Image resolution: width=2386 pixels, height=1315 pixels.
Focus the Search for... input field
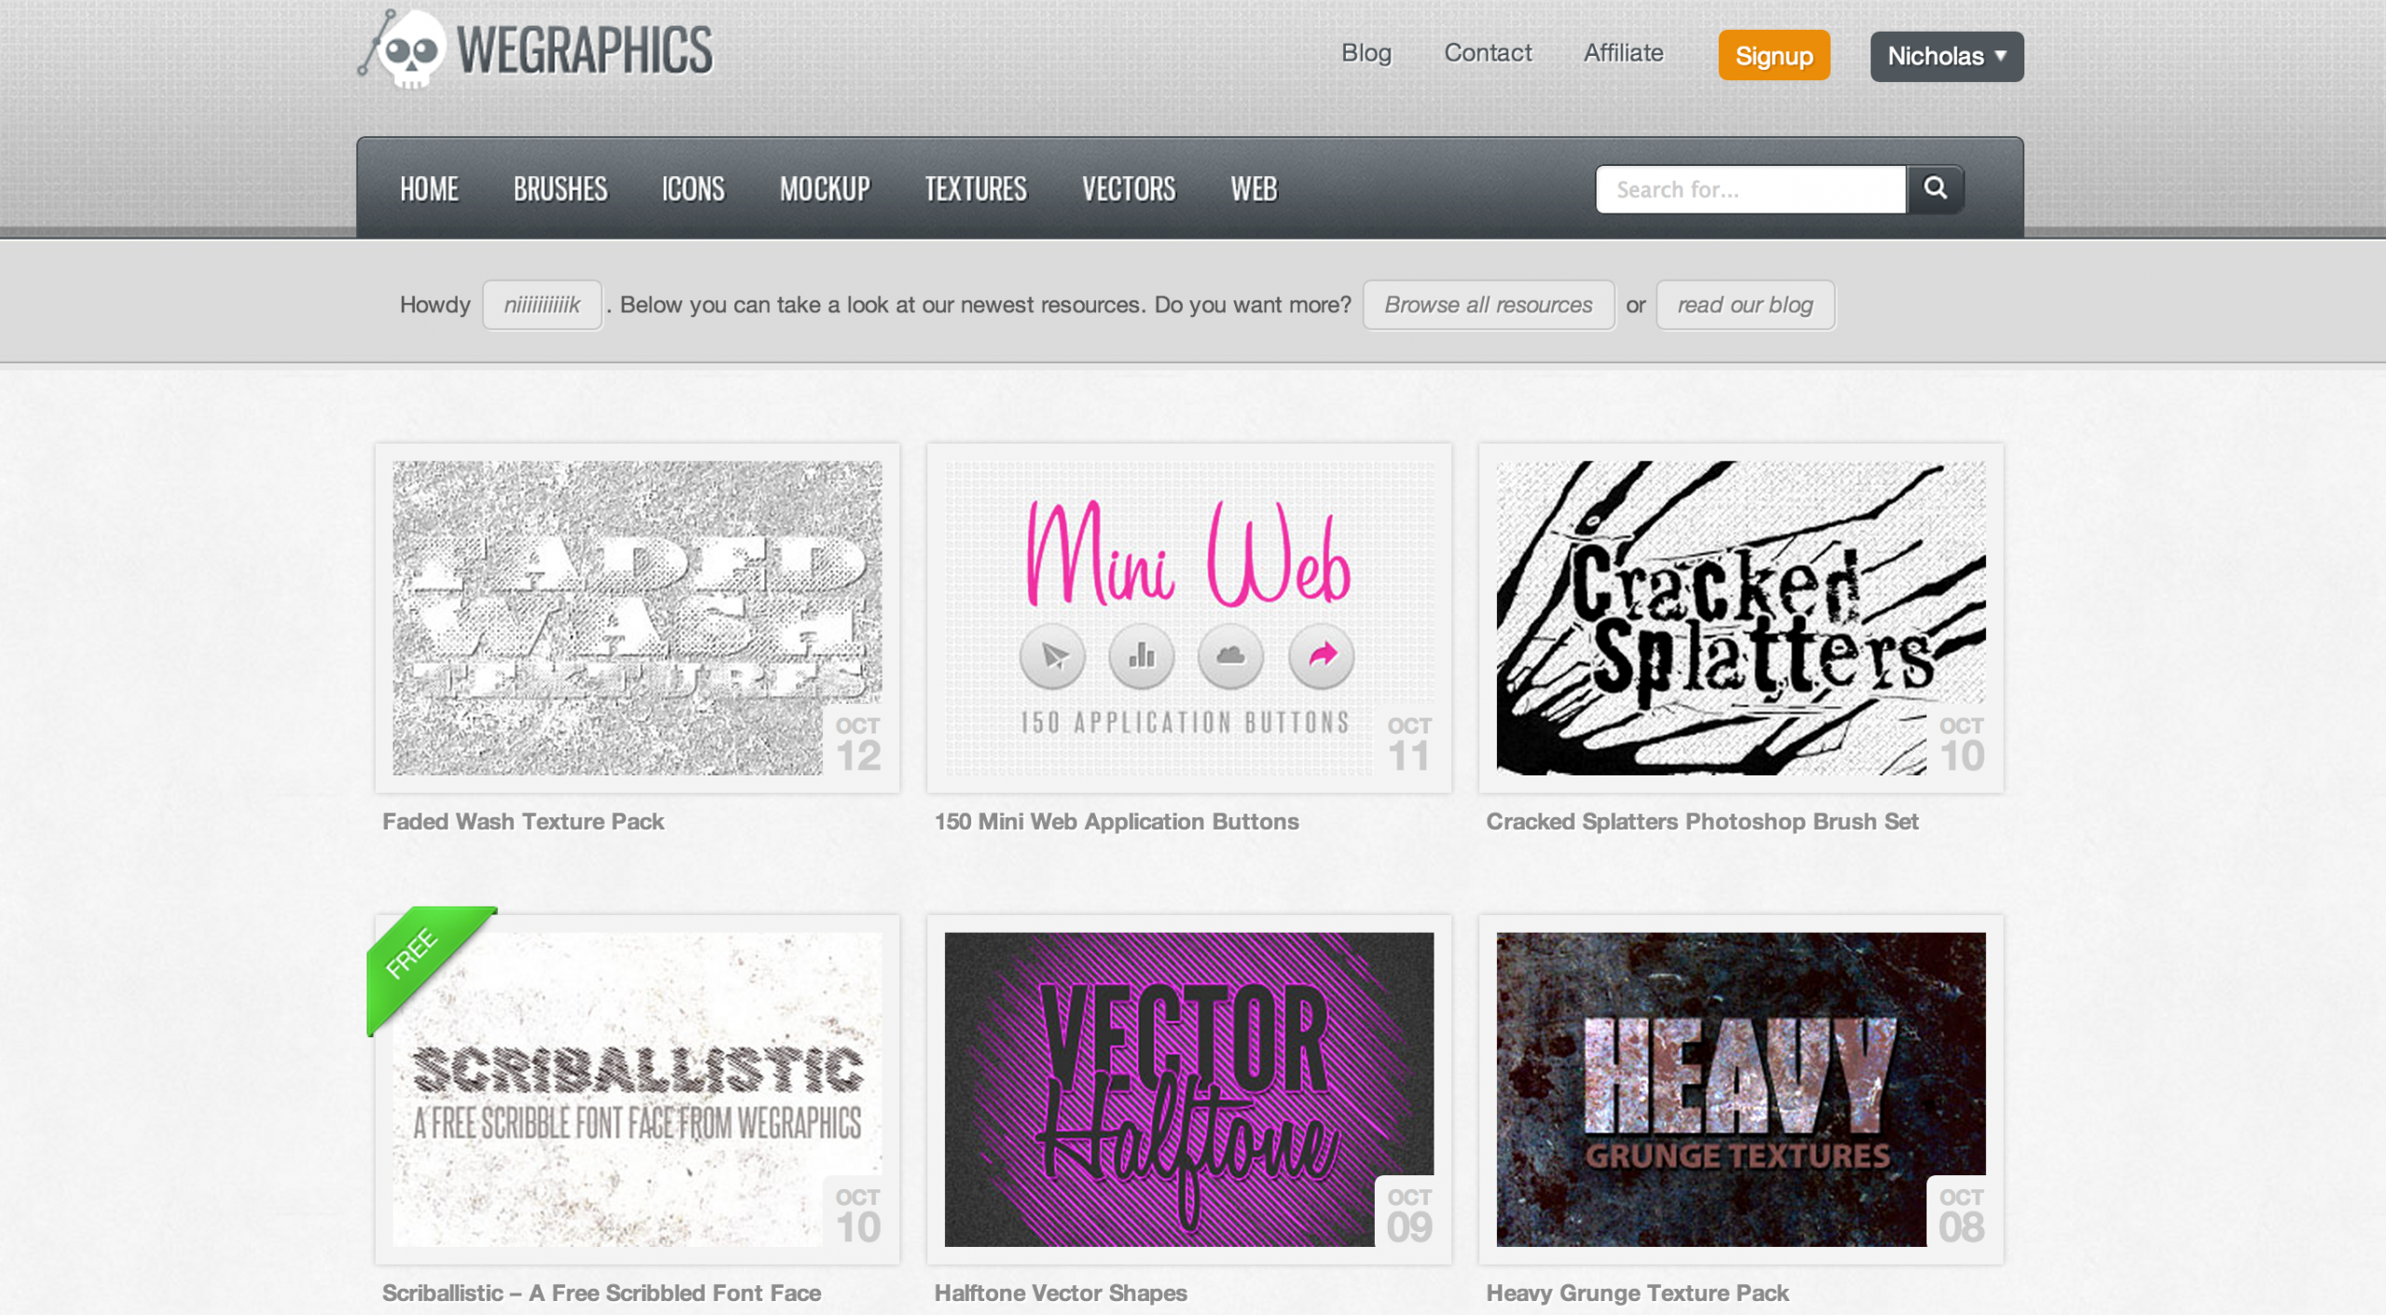[1750, 189]
